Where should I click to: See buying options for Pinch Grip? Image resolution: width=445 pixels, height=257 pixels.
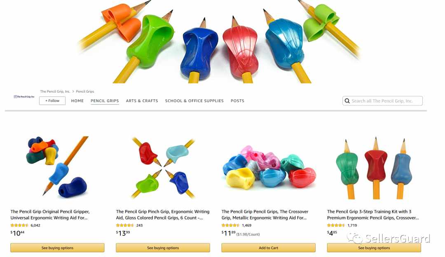tap(163, 248)
